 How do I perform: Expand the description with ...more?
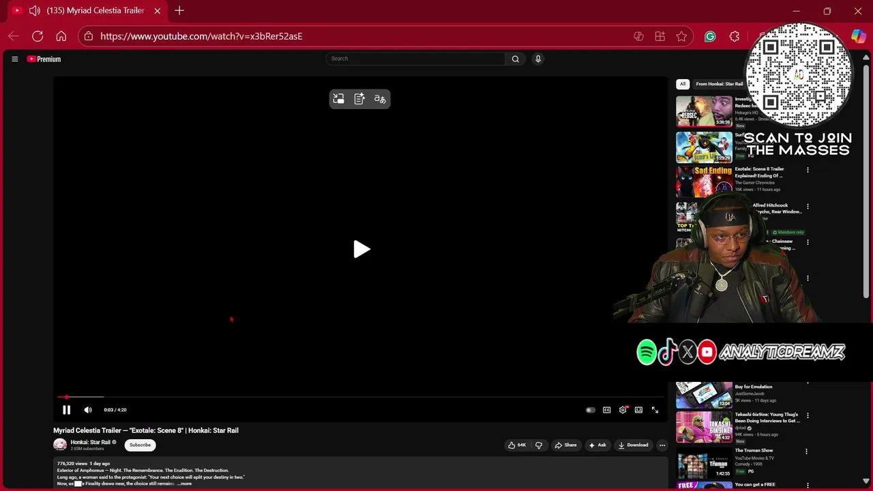click(x=184, y=483)
